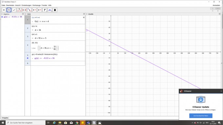223x125 pixels.
Task: Select the Derivative f' tool
Action: point(45,10)
